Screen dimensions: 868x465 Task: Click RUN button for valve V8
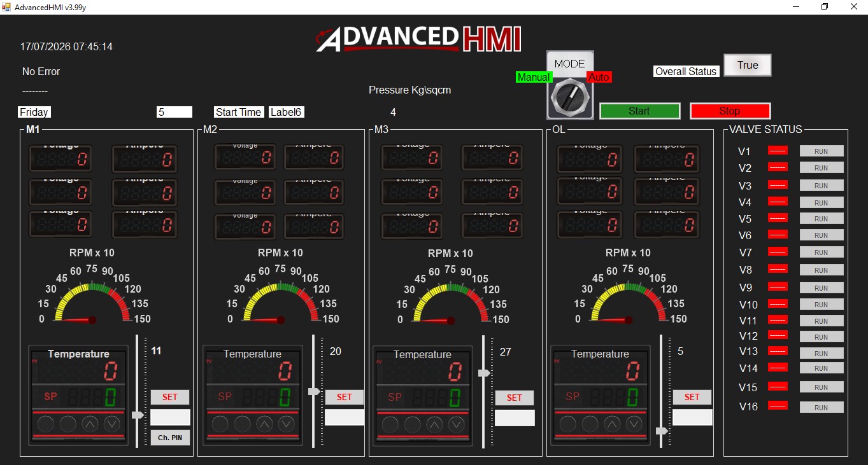click(822, 270)
